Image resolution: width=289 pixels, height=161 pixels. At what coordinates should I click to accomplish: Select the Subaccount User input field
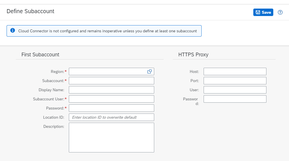(111, 99)
